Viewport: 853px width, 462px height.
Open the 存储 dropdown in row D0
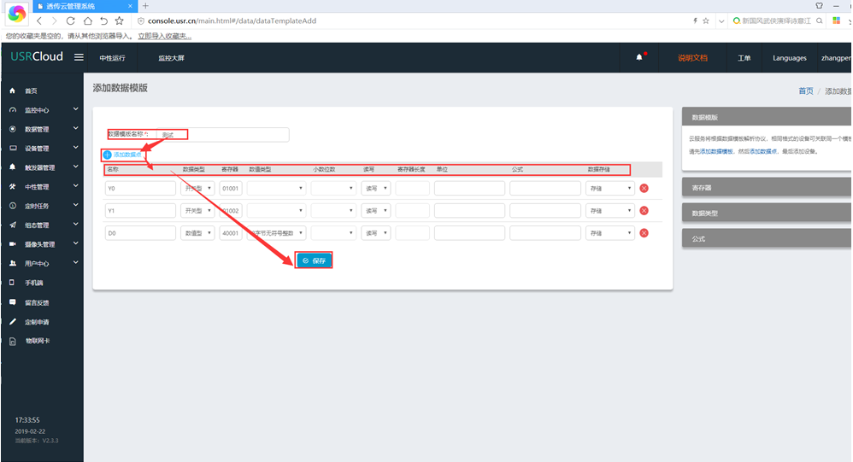[609, 233]
